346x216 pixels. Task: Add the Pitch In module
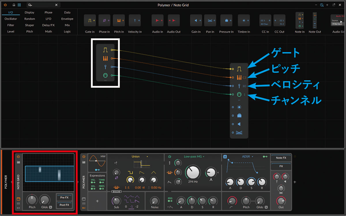(119, 20)
